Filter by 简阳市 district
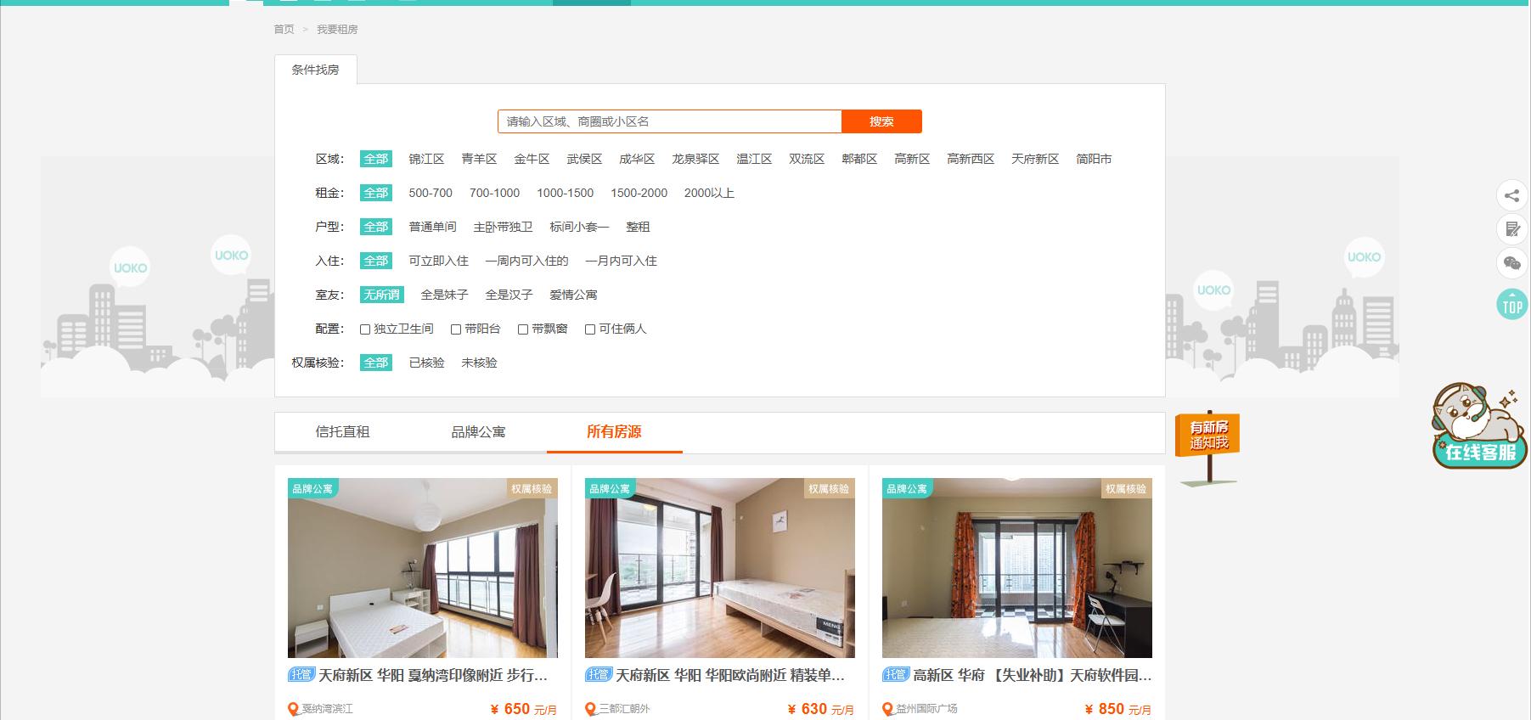The width and height of the screenshot is (1531, 720). [x=1094, y=159]
